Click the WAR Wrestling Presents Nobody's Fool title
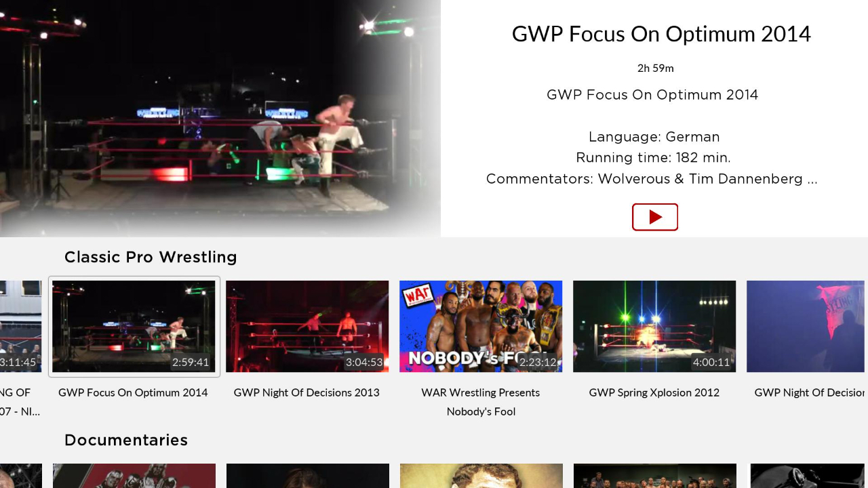 [481, 402]
